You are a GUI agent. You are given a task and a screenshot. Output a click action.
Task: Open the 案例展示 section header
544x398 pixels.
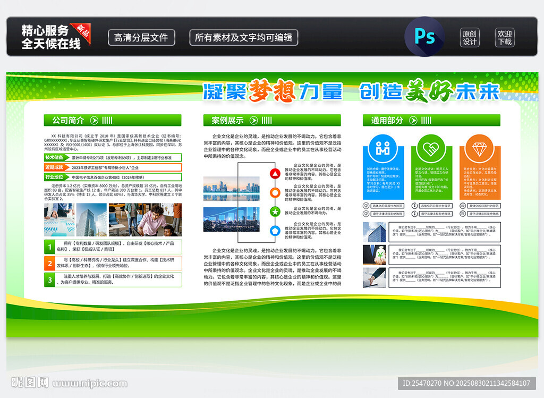(x=272, y=121)
